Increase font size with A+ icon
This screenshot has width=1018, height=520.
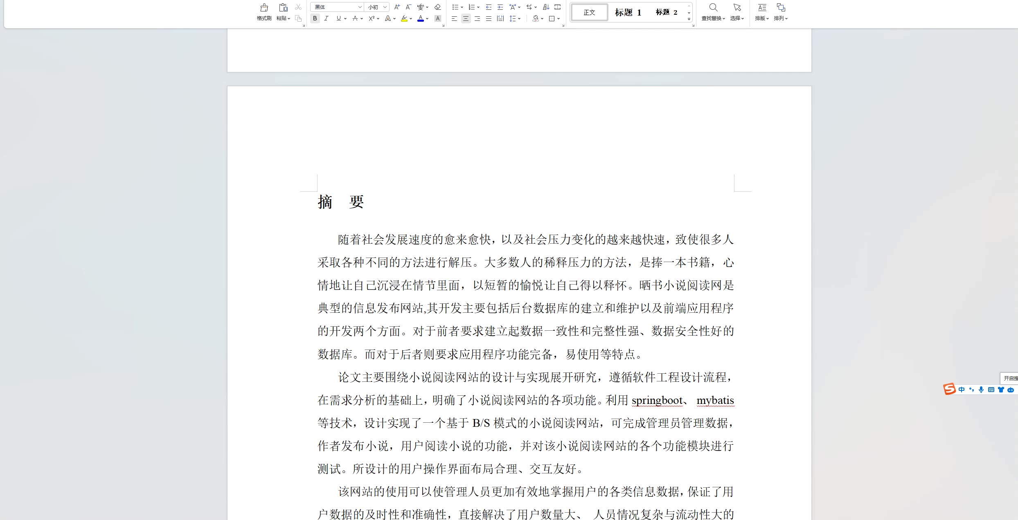(397, 7)
